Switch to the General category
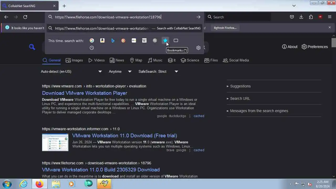The width and height of the screenshot is (336, 189). click(52, 60)
